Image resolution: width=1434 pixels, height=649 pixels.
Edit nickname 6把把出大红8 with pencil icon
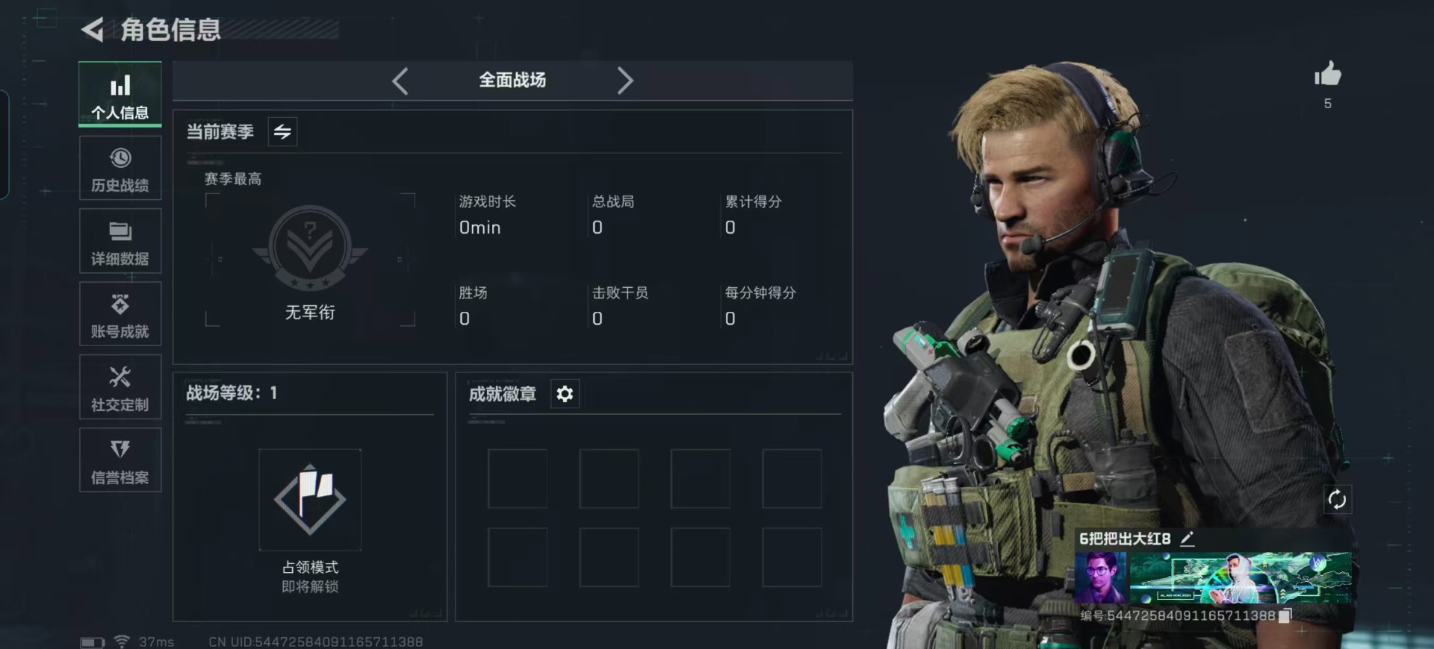coord(1188,539)
